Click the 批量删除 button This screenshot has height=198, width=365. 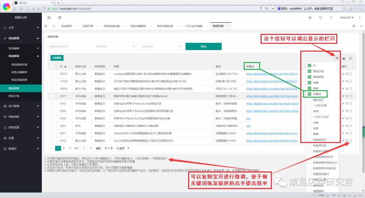(56, 58)
